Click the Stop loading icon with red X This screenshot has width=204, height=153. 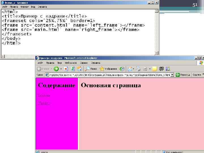(66, 69)
